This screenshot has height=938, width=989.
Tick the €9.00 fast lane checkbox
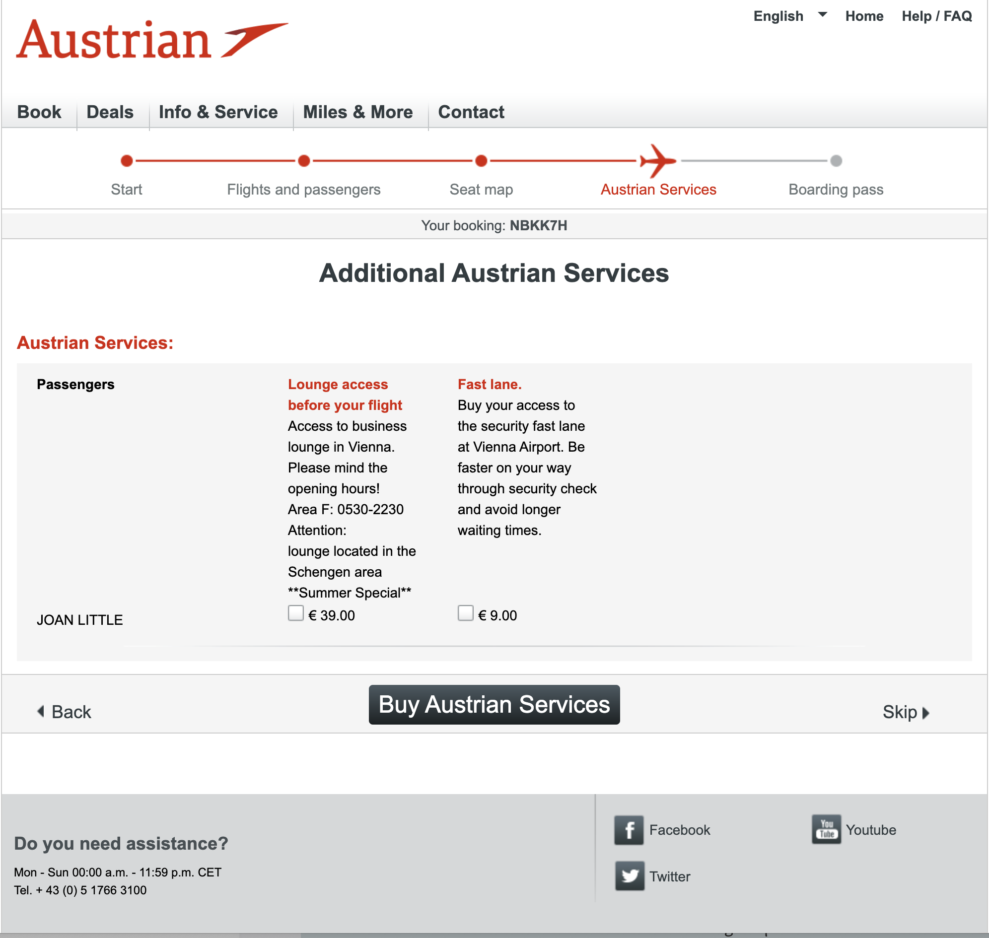465,613
